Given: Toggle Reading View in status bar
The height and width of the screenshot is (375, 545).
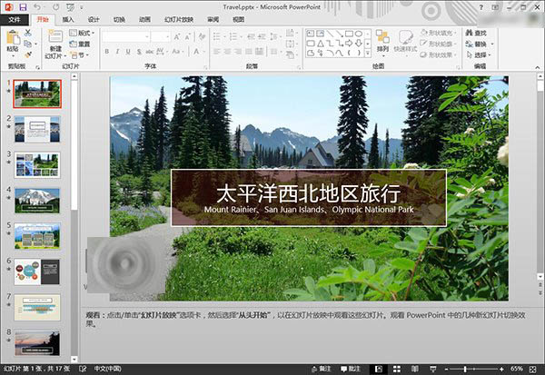Looking at the screenshot, I should point(415,369).
